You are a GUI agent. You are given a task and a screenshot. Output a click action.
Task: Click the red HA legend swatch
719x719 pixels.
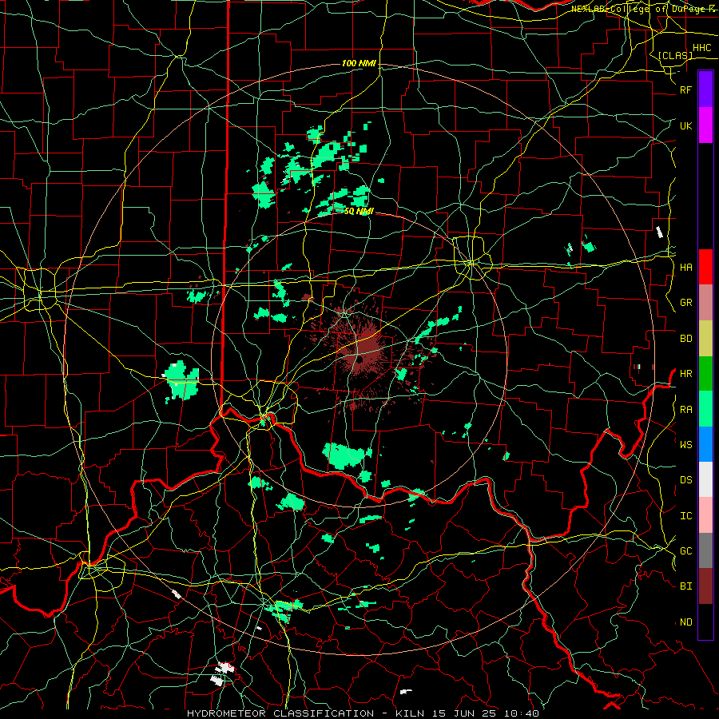(705, 266)
